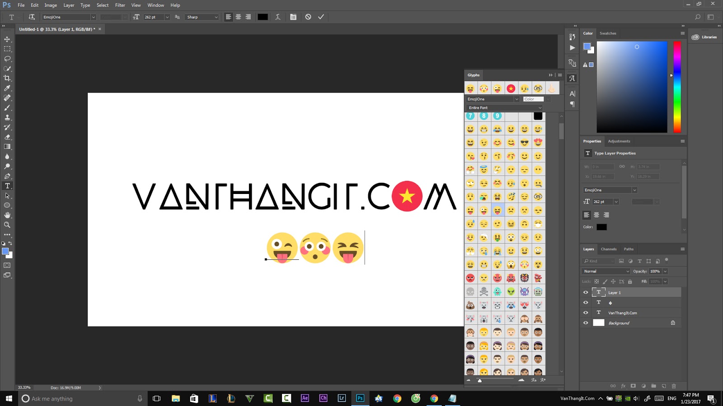Viewport: 723px width, 406px height.
Task: Center text in options bar
Action: (238, 17)
